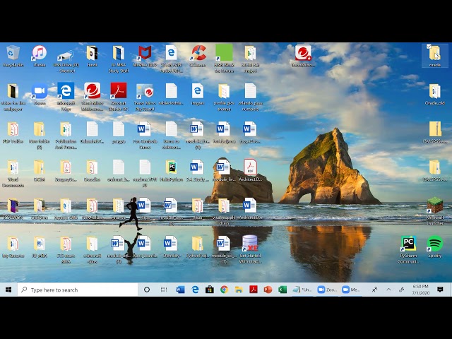Select the green H&R Block shortcut
Image resolution: width=452 pixels, height=339 pixels.
[224, 59]
